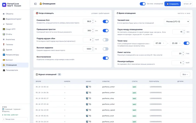Disable the Снижение SLA alert toggle
The width and height of the screenshot is (196, 123).
click(x=106, y=22)
